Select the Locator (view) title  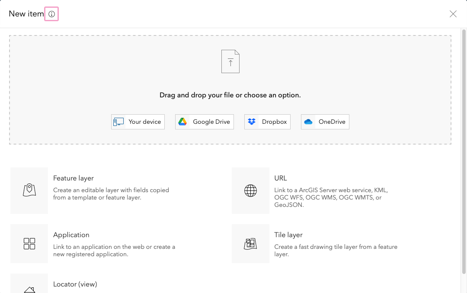tap(75, 284)
